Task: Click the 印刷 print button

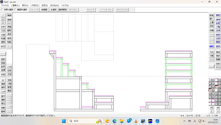Action: (212, 30)
